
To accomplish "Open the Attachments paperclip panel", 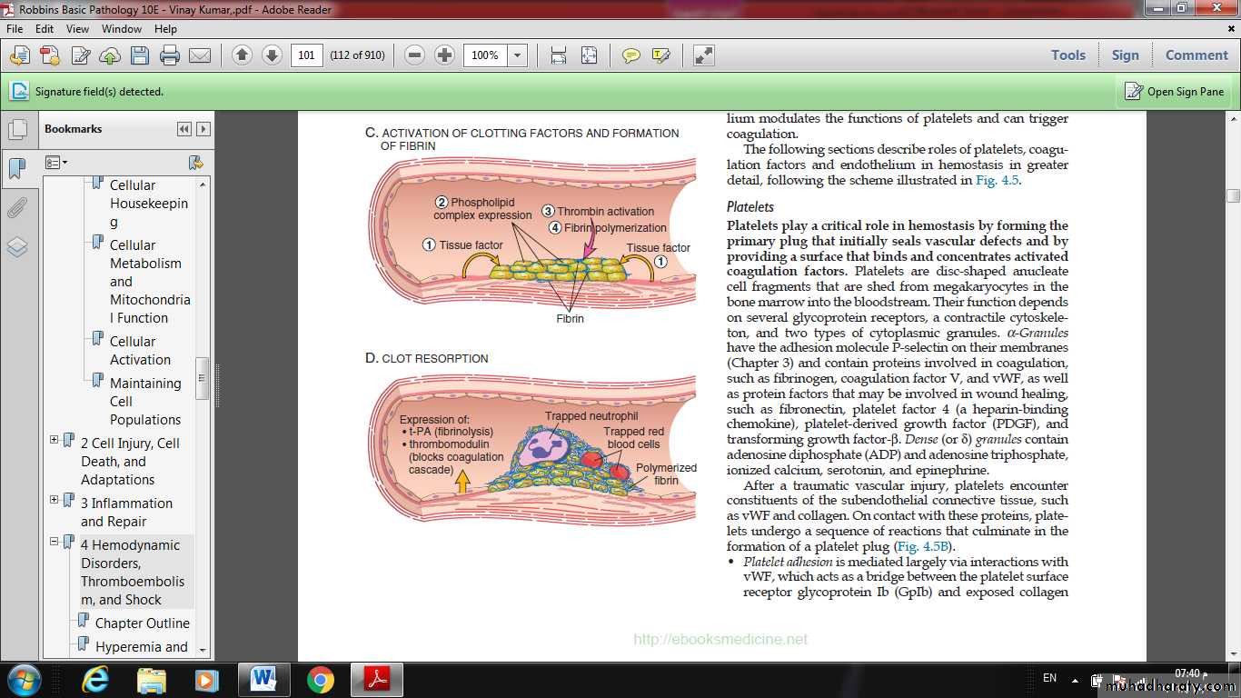I will tap(16, 209).
